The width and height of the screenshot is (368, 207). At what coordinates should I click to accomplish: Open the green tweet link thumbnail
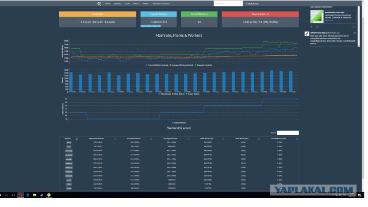click(x=317, y=17)
